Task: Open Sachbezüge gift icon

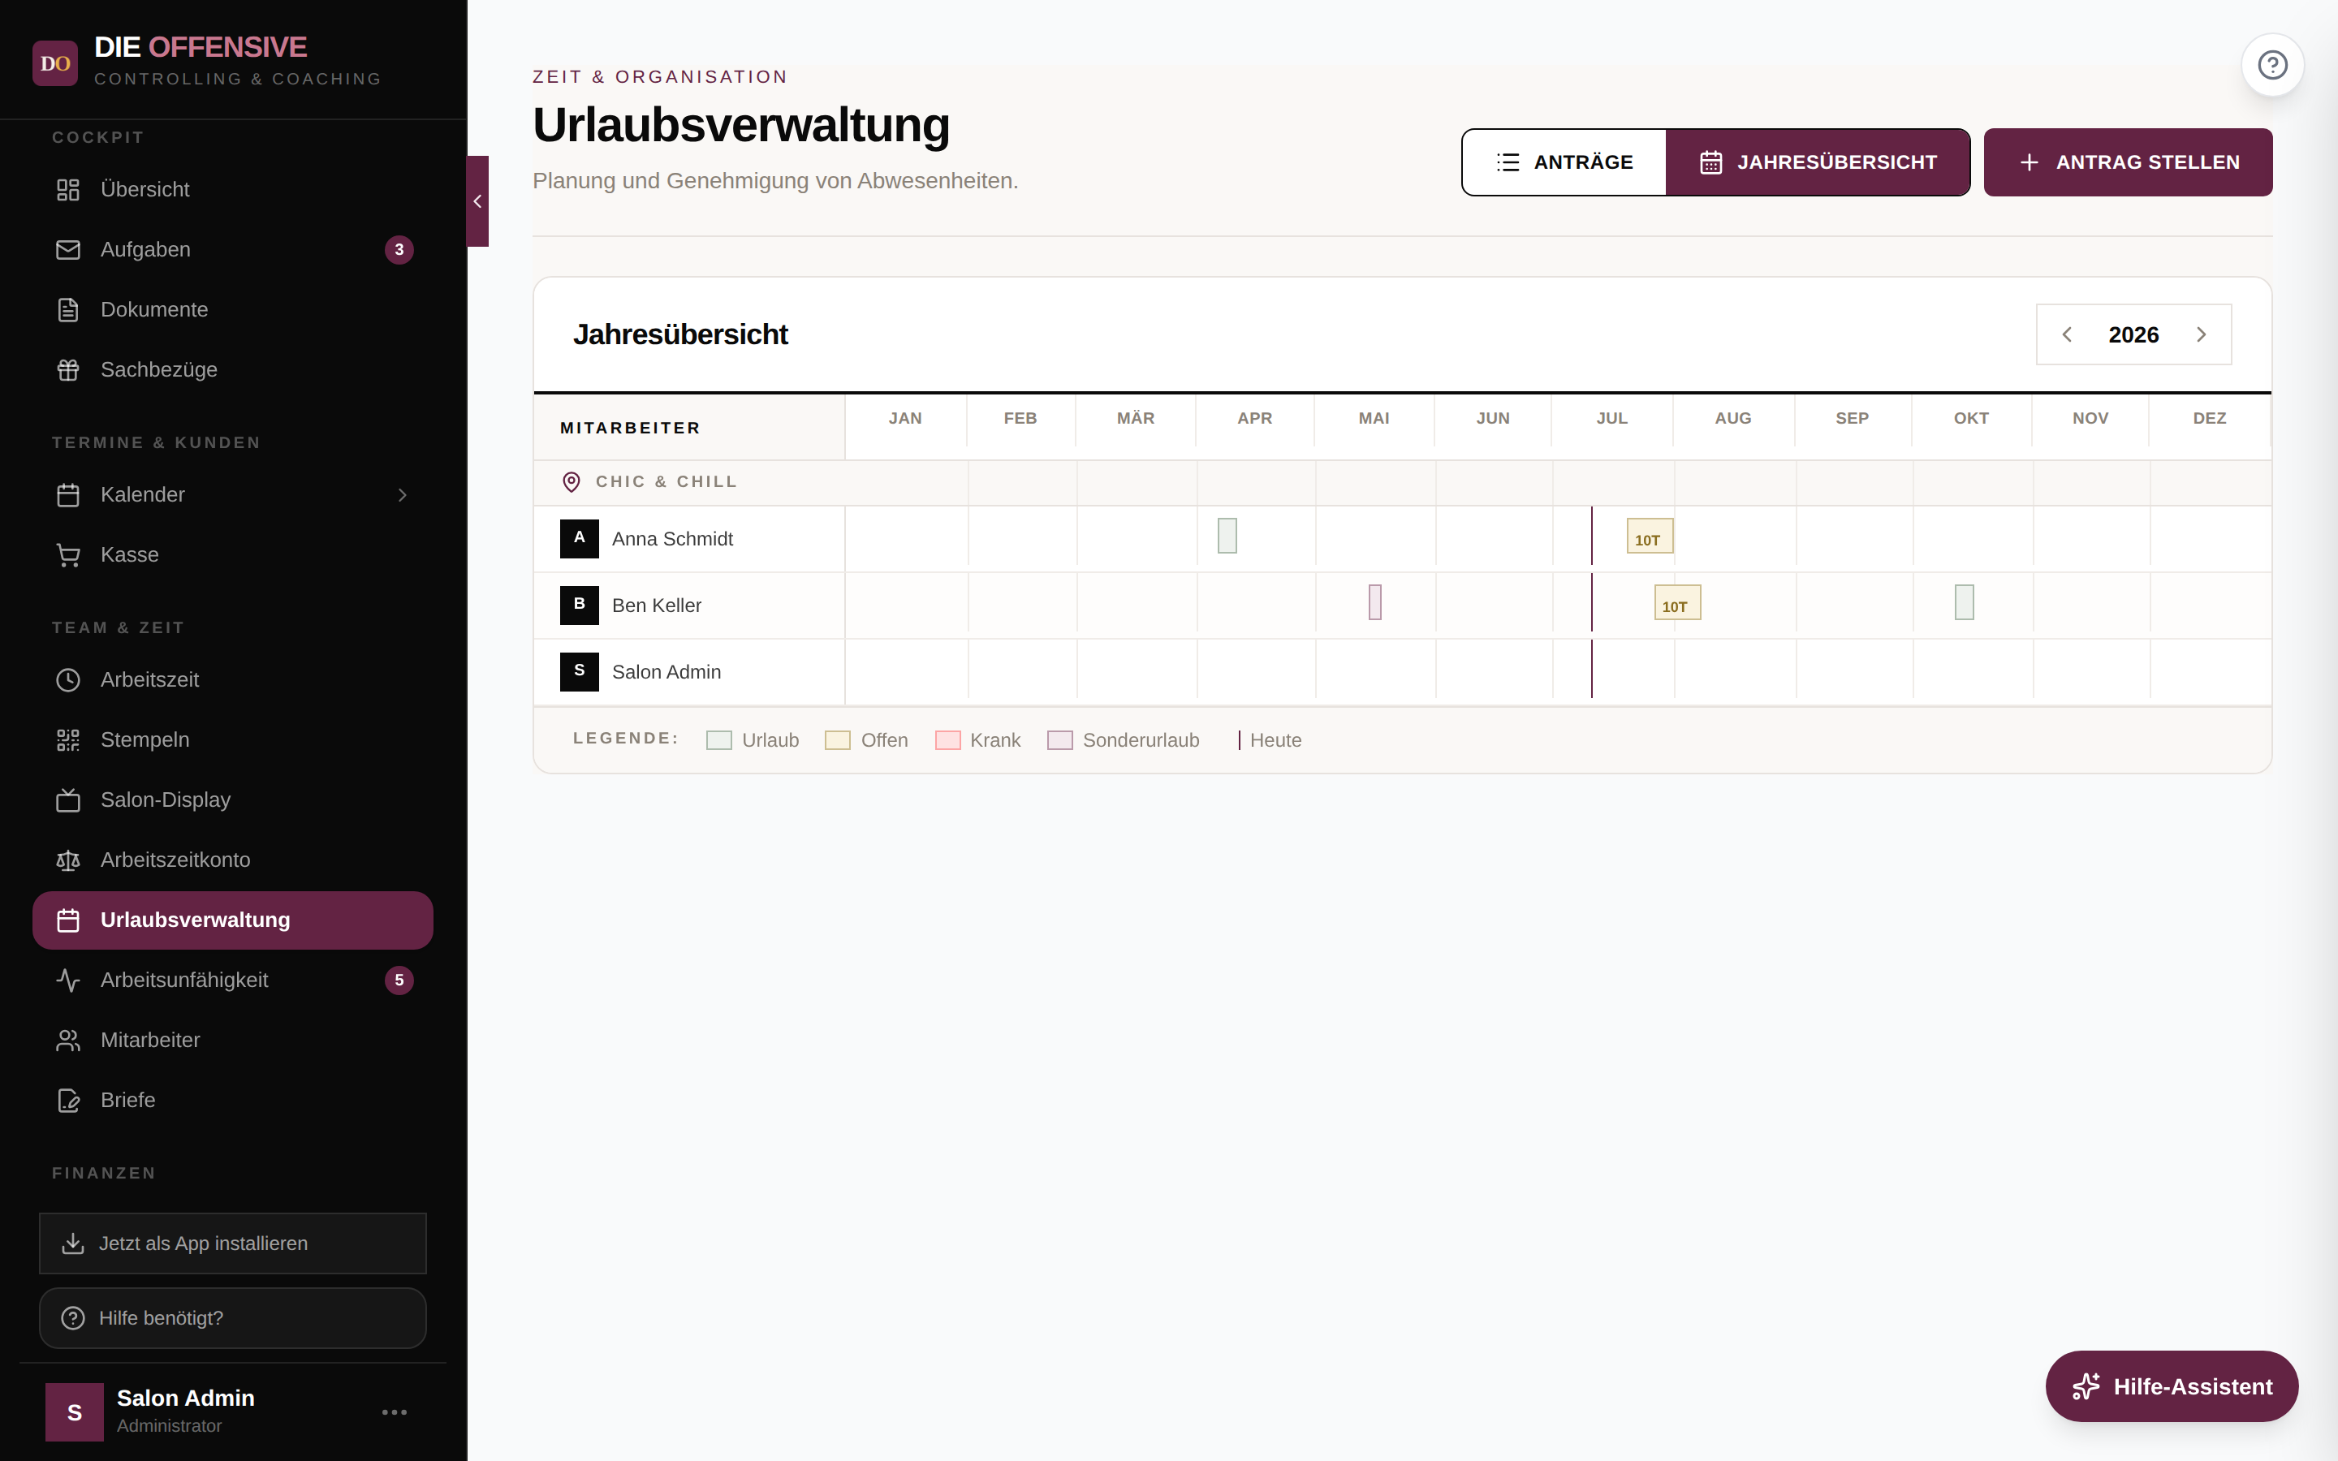Action: click(67, 369)
